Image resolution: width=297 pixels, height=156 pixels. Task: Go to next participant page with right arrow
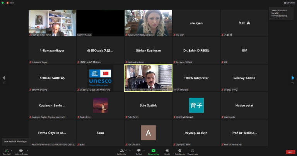(x=293, y=78)
